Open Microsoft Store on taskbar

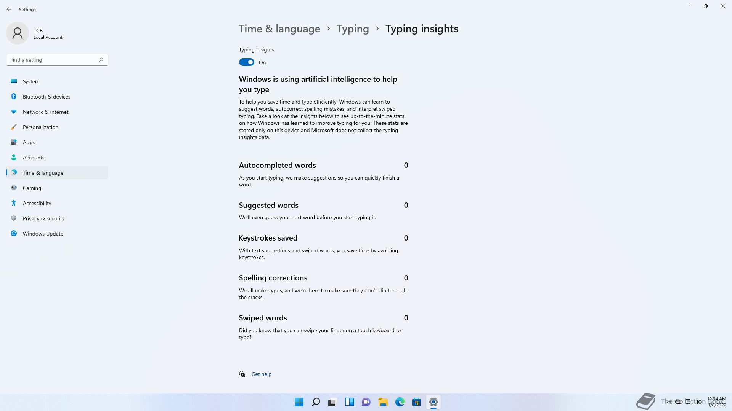[417, 402]
